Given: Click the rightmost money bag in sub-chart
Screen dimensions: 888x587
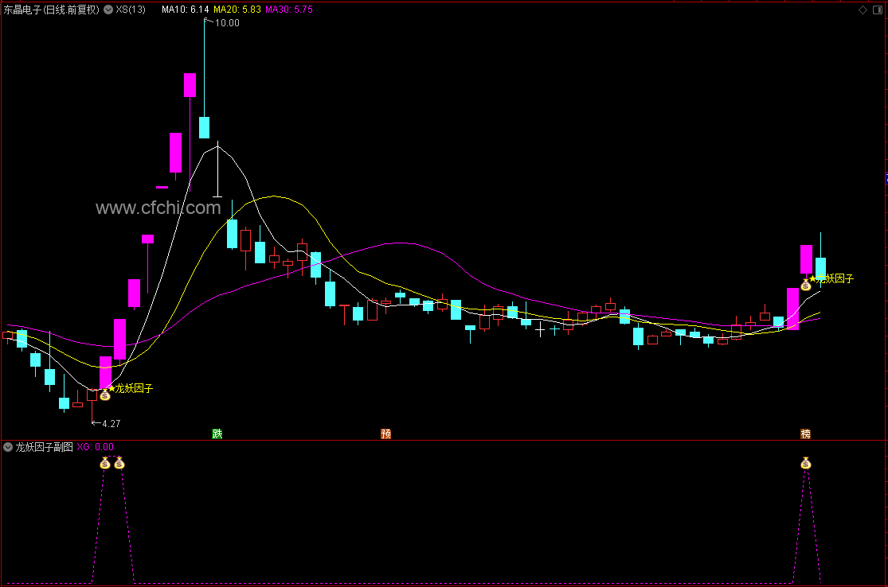Looking at the screenshot, I should [x=806, y=463].
